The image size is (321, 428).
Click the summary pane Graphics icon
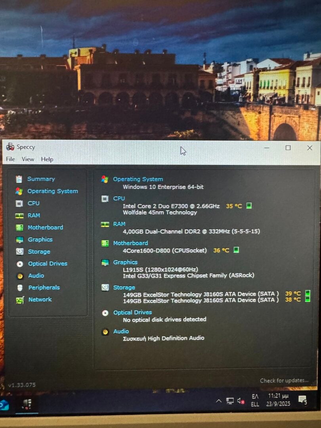click(x=105, y=263)
